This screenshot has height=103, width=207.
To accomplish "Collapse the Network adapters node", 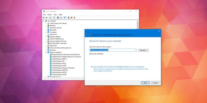I will (46, 52).
